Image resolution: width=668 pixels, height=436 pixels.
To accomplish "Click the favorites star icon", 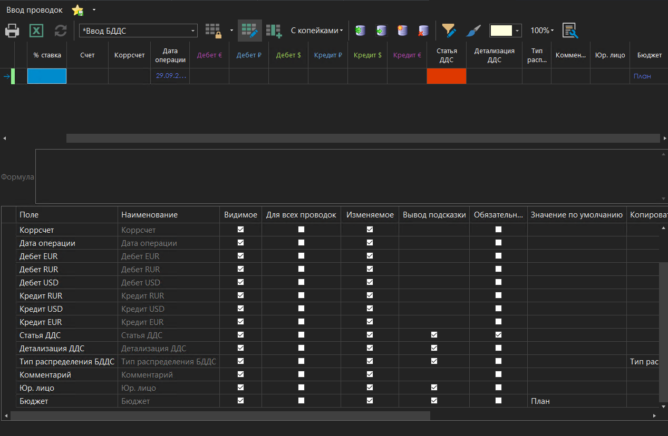I will coord(78,10).
